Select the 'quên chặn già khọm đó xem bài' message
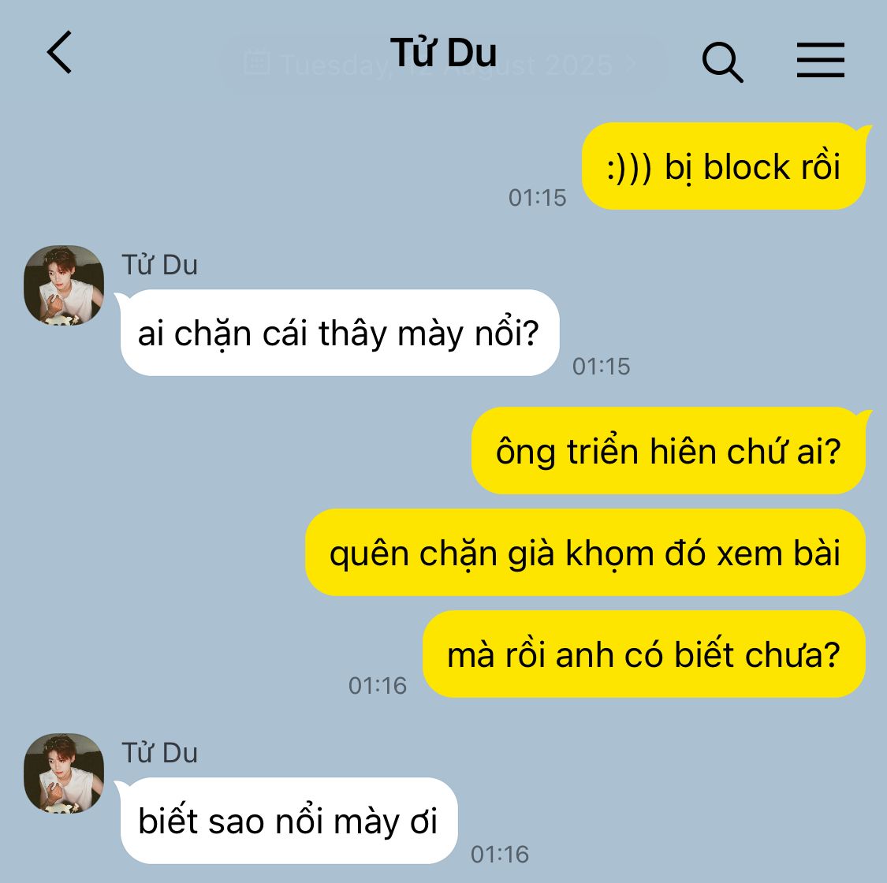The image size is (887, 883). (x=586, y=552)
